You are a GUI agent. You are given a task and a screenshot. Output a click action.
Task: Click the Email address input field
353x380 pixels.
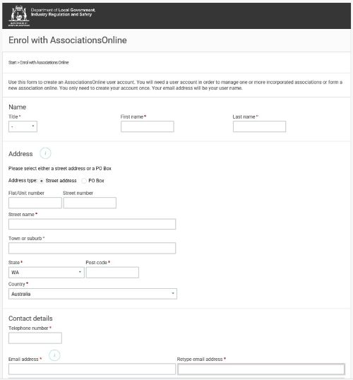coord(92,369)
